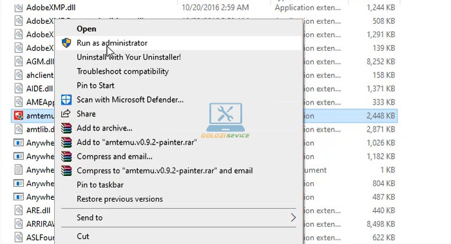Click the 1,026 KB Anywhere application icon
Viewport: 451px width, 244px height.
pyautogui.click(x=19, y=143)
